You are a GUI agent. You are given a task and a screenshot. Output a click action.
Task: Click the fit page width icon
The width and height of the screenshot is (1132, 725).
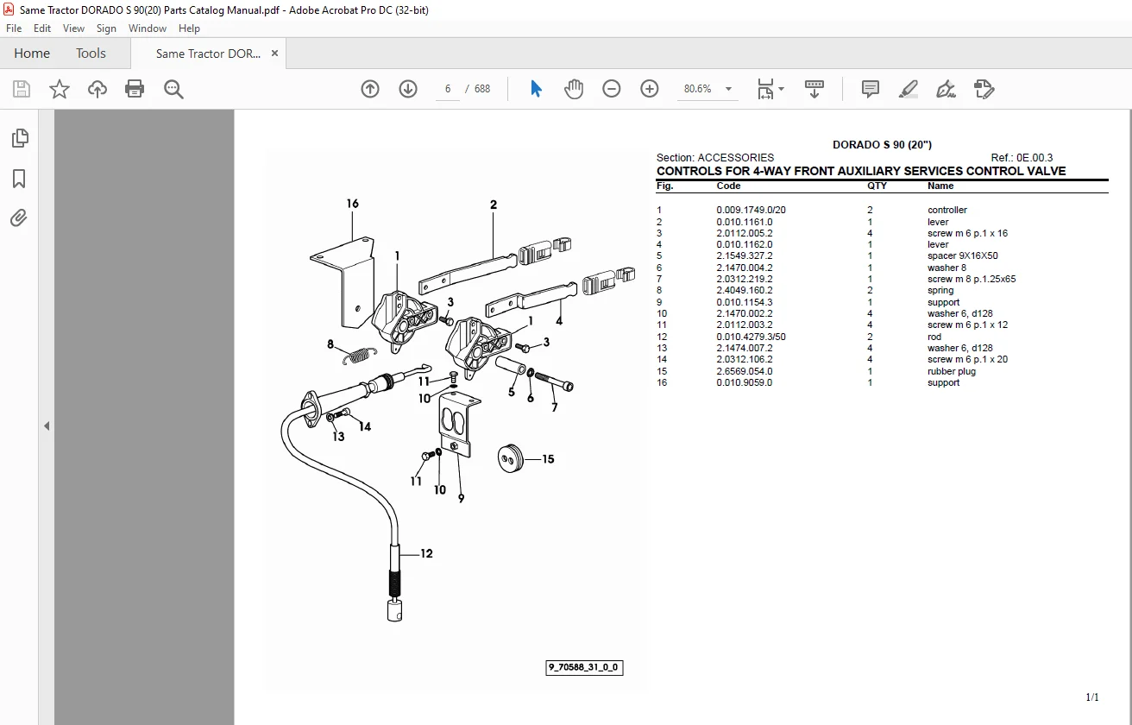(x=765, y=89)
